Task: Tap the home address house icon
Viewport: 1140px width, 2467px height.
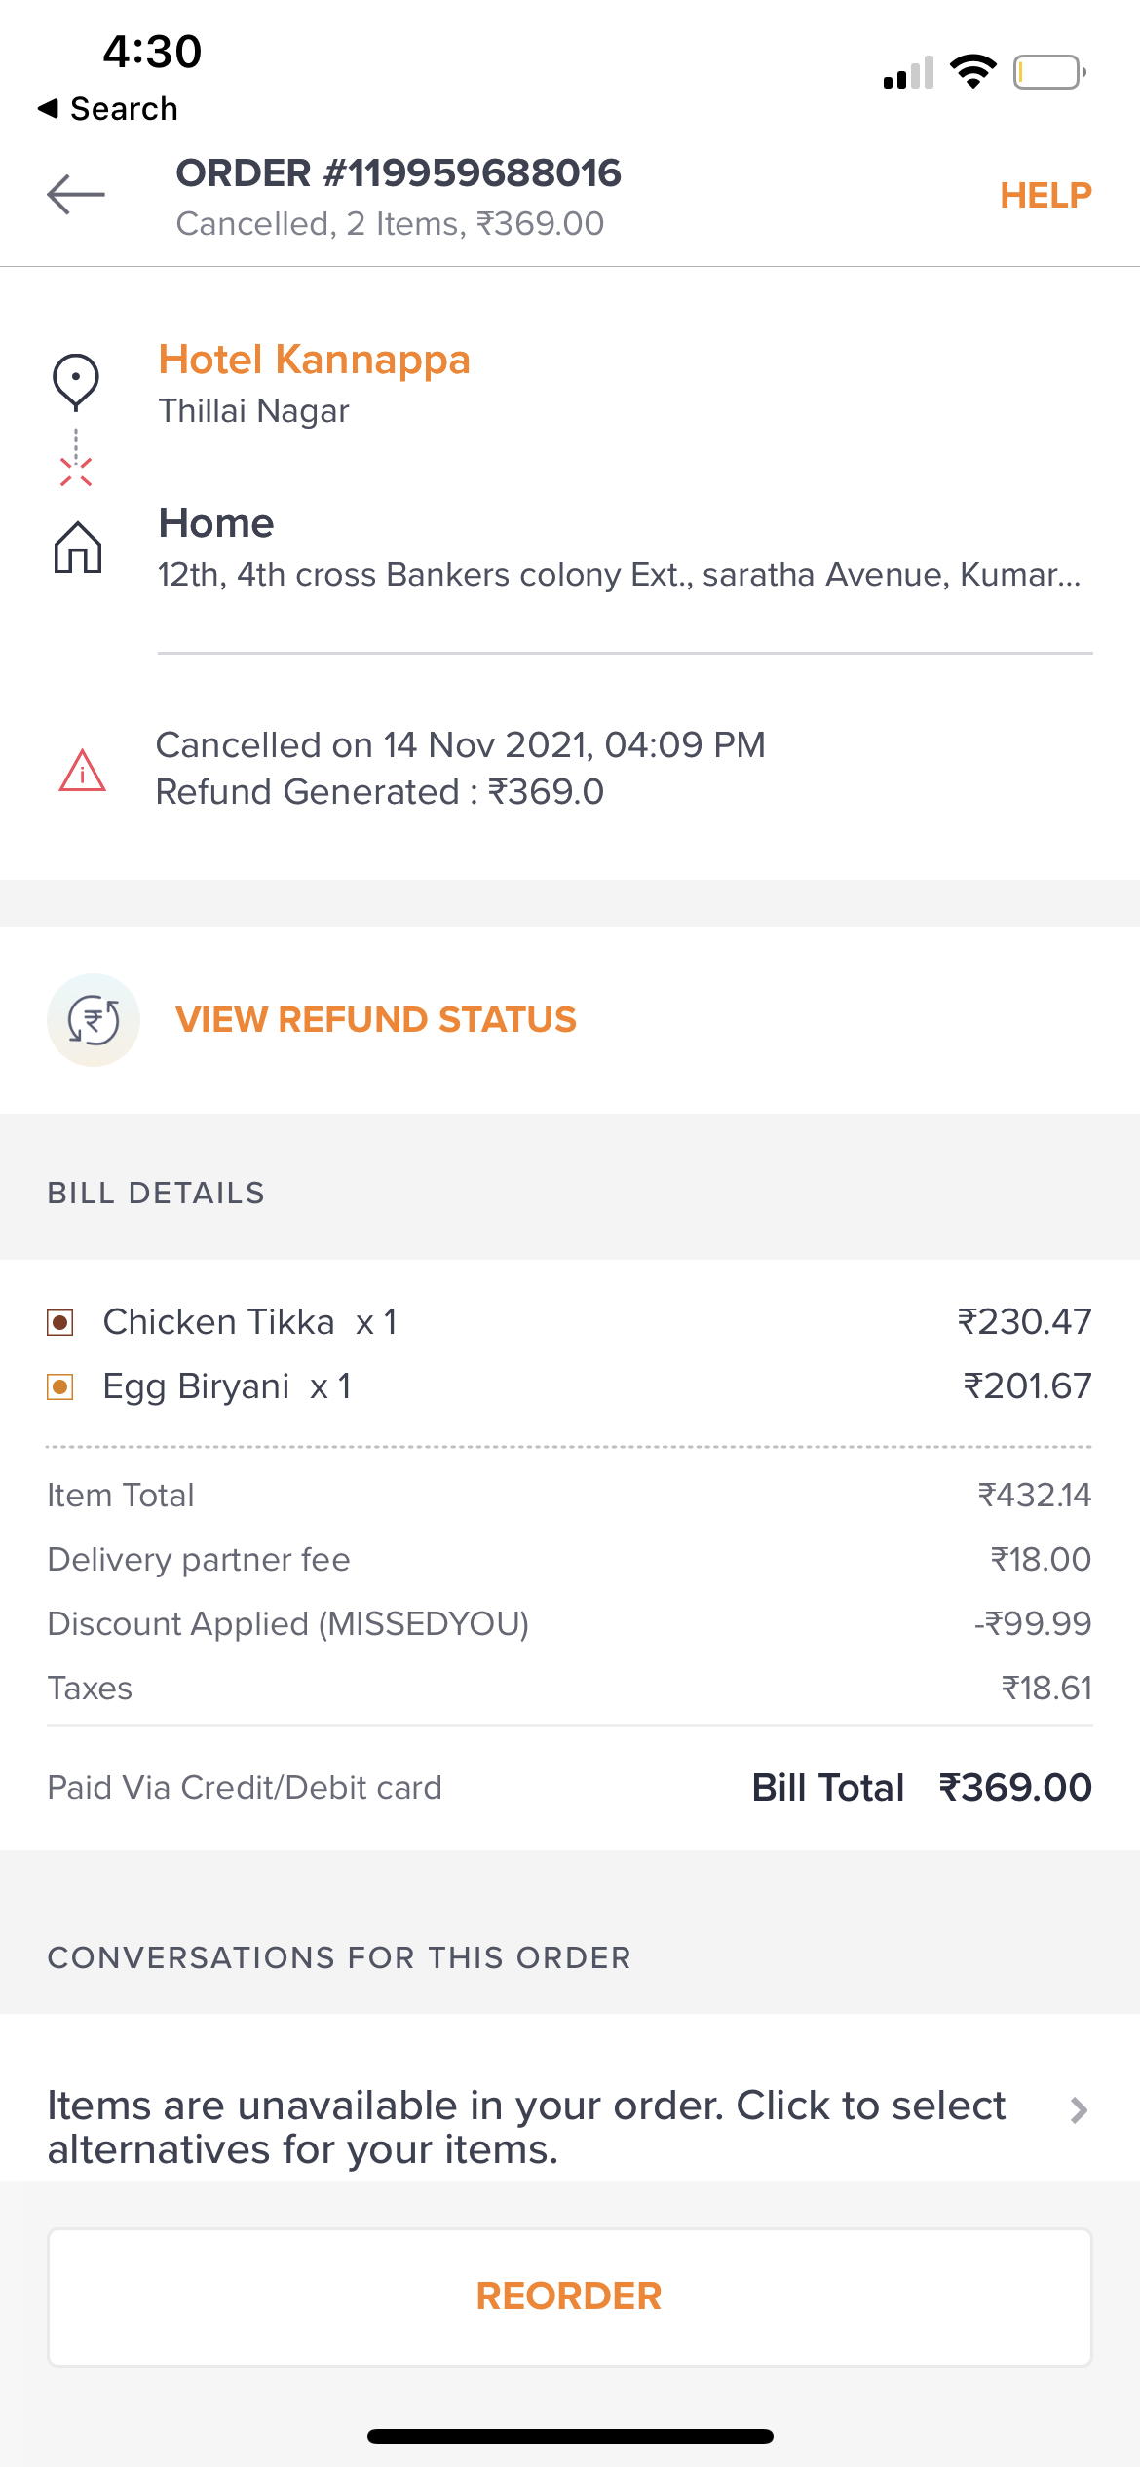Action: [78, 547]
